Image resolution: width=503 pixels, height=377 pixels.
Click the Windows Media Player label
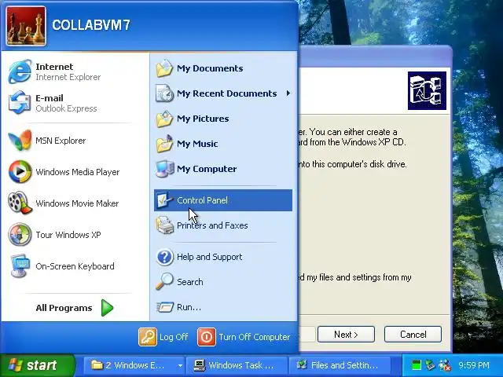point(77,172)
